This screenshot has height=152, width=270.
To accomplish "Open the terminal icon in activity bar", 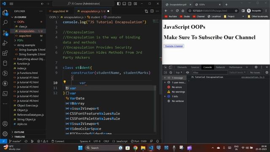I will (5, 94).
